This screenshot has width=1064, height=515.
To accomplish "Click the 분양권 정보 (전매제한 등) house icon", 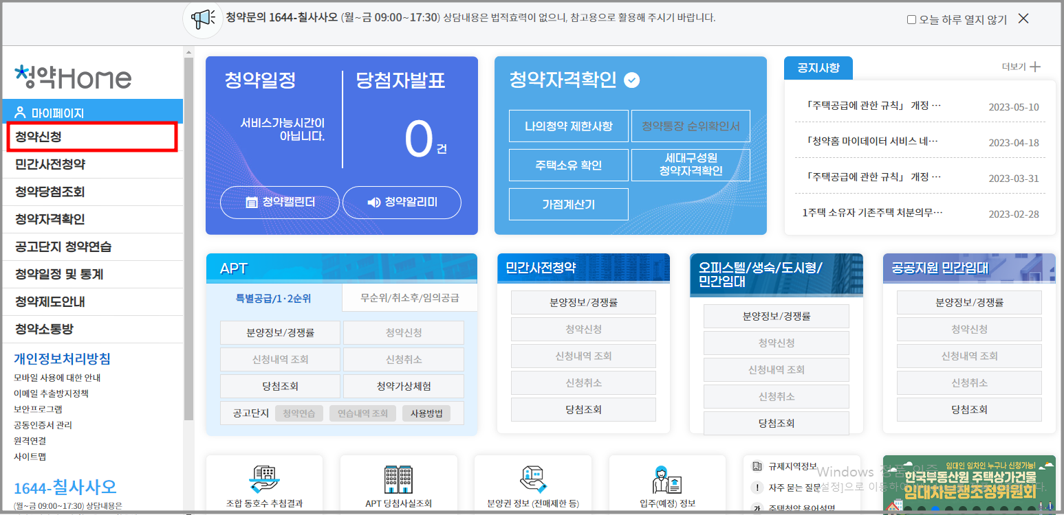I will click(532, 481).
